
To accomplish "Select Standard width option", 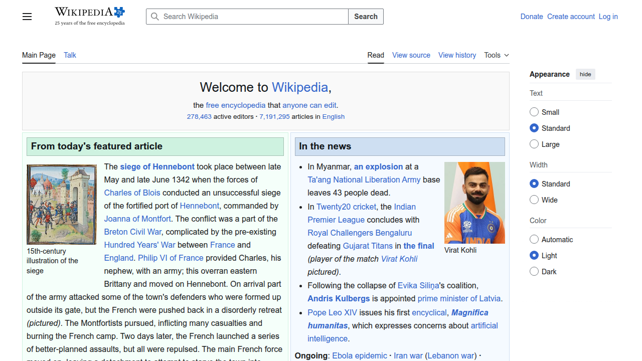I will coord(534,184).
